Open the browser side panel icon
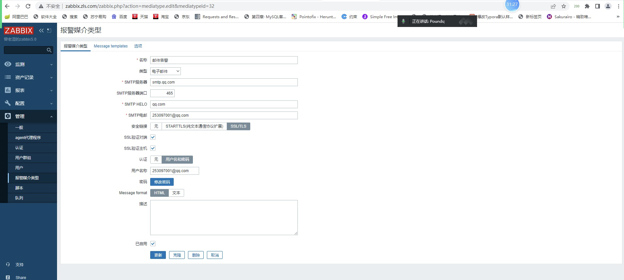Image resolution: width=624 pixels, height=280 pixels. (598, 6)
